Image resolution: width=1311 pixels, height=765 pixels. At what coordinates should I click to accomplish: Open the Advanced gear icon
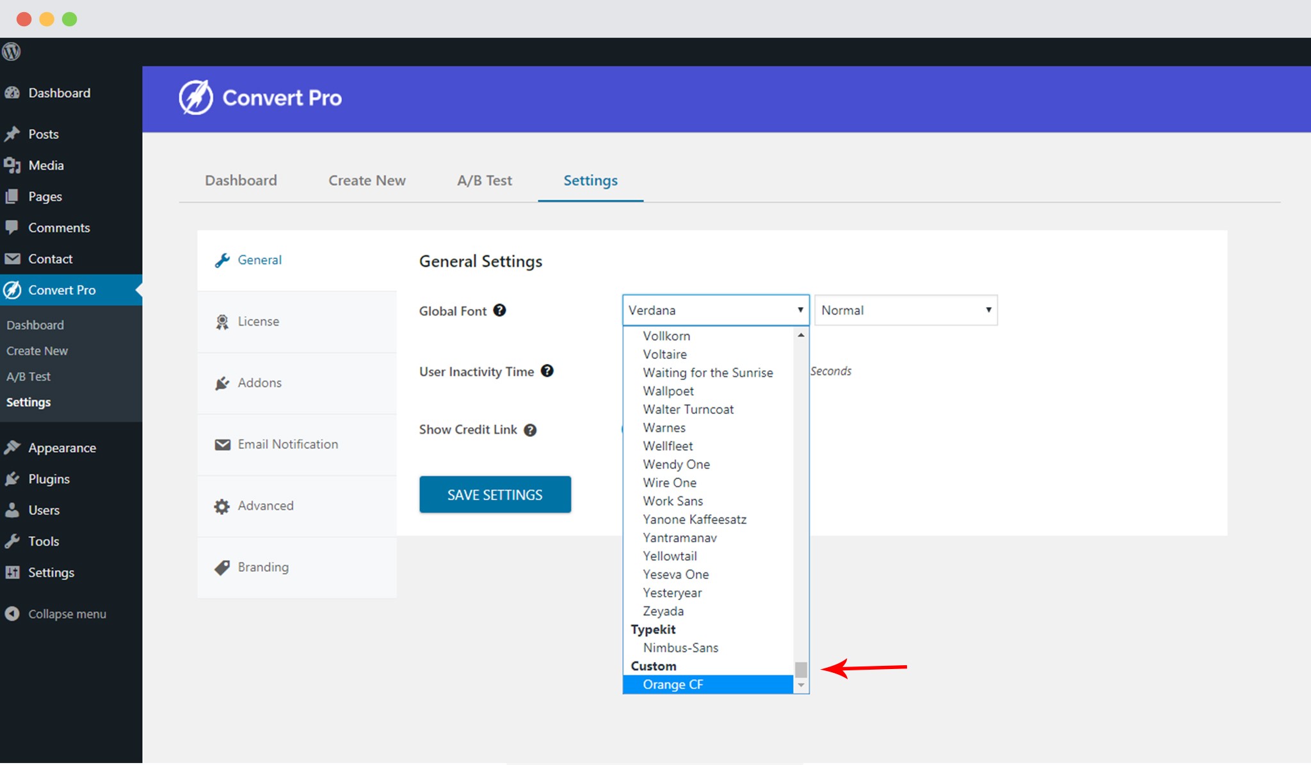221,505
